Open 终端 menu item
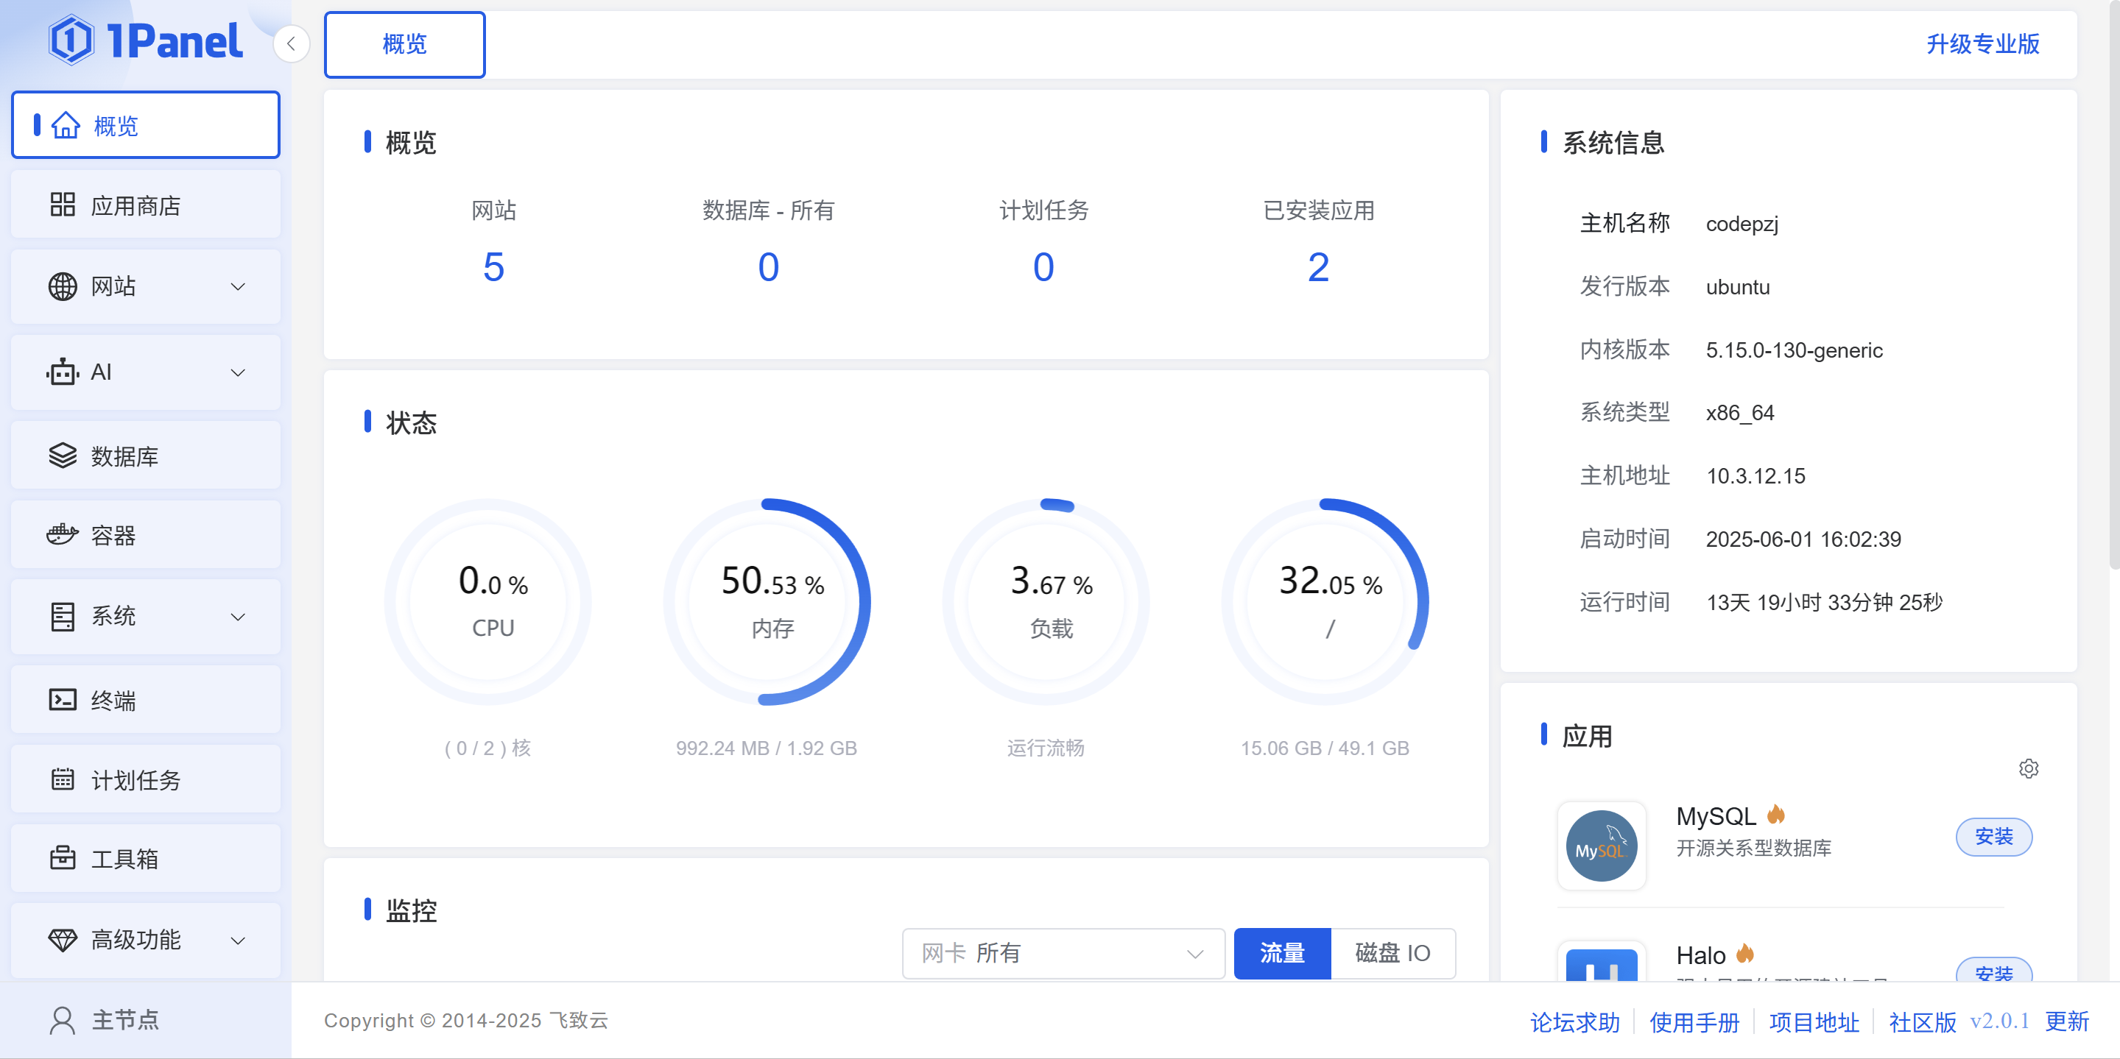The height and width of the screenshot is (1059, 2120). click(x=146, y=700)
